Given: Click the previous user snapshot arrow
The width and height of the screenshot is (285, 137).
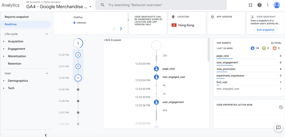Looking at the screenshot, I should coord(114,28).
